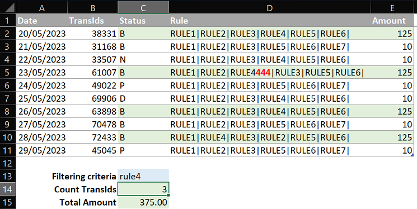Click fill handle of selected cell C14

[168, 195]
